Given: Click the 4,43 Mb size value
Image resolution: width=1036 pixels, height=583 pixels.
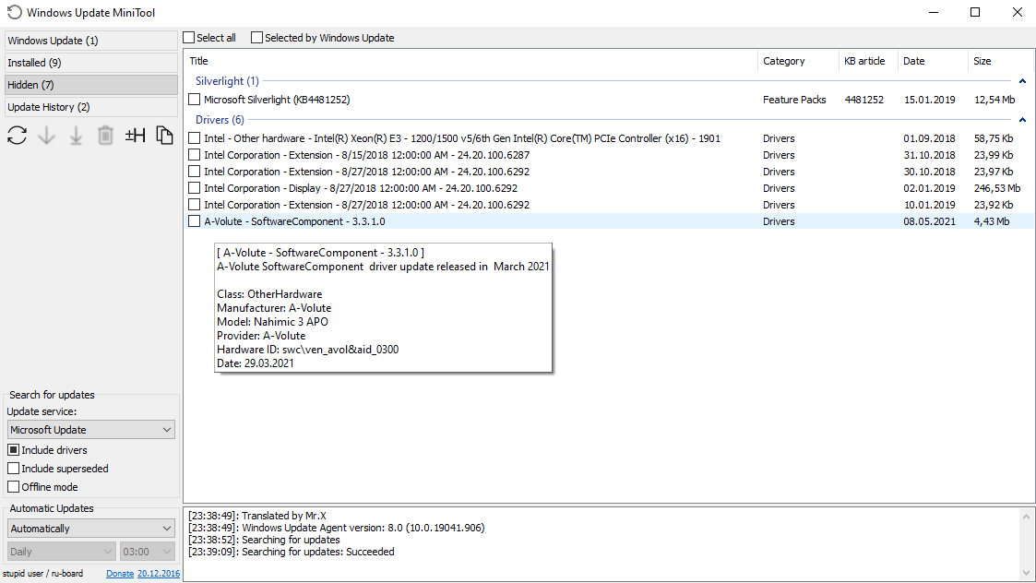Looking at the screenshot, I should point(992,221).
